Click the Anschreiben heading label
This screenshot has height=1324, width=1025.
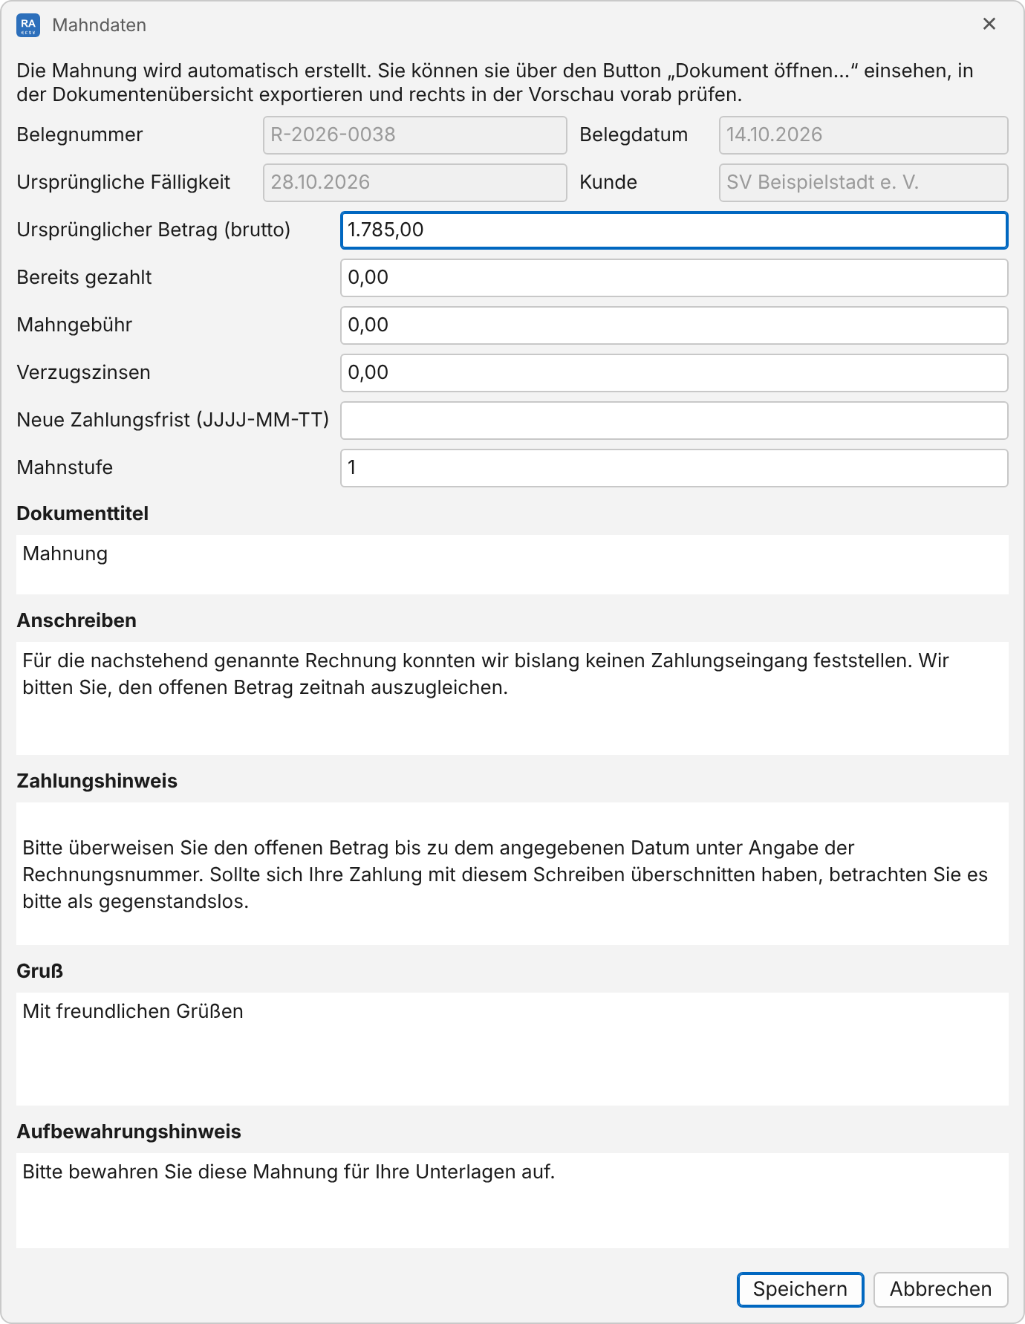[x=77, y=620]
